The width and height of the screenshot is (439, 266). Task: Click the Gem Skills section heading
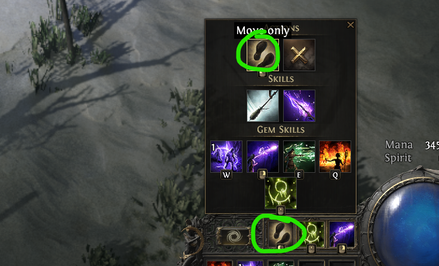(281, 130)
